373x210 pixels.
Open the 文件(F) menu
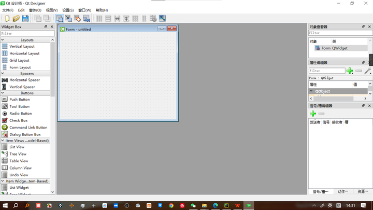[x=8, y=10]
